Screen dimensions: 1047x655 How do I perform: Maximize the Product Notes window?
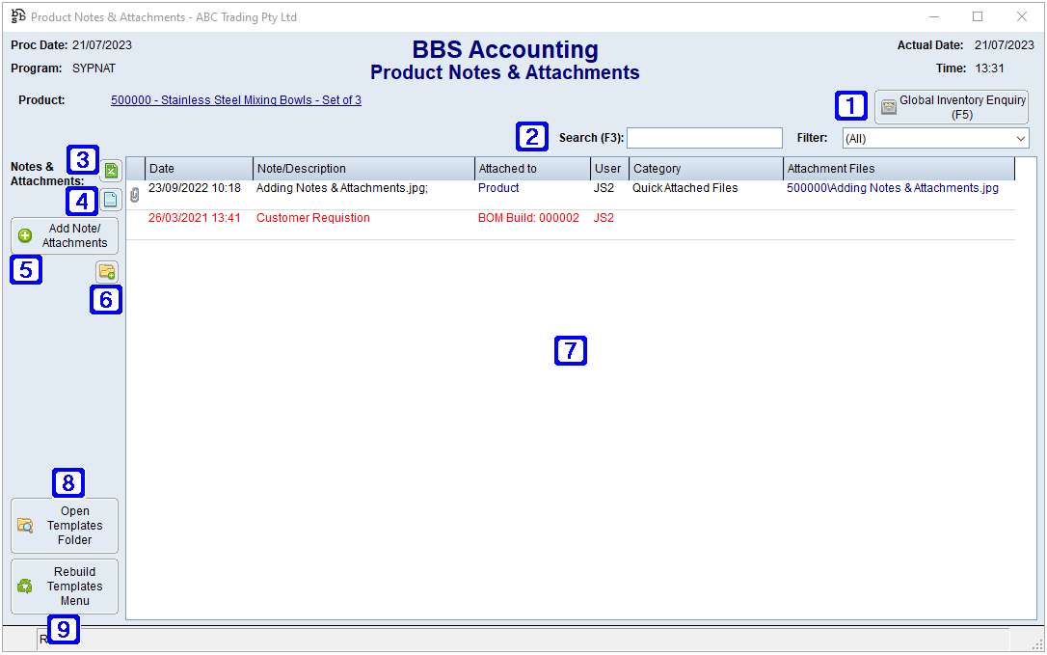[978, 16]
